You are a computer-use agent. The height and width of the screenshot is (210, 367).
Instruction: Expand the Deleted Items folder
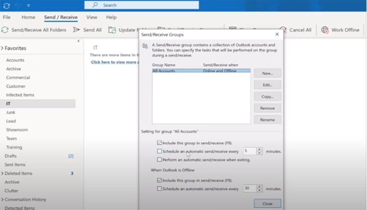pos(2,173)
